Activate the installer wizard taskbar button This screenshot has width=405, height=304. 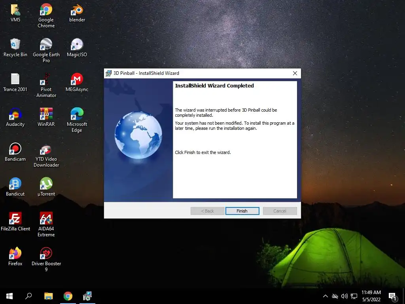[x=87, y=296]
